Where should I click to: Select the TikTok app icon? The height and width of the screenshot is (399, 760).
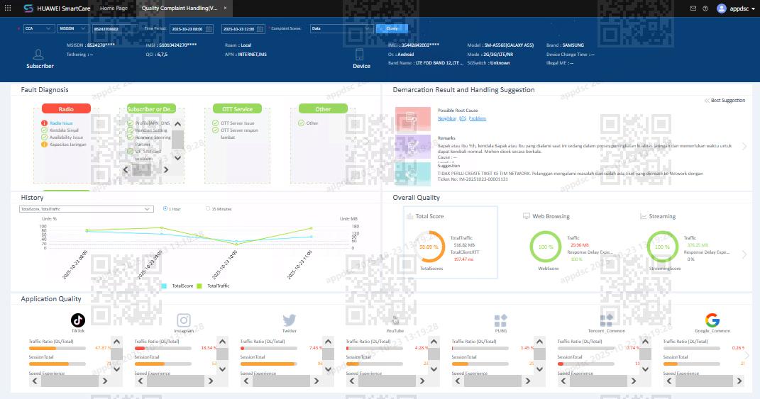[x=78, y=320]
